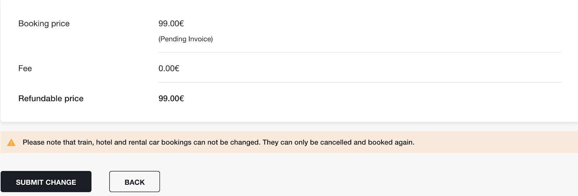Click the orange warning triangle icon

pos(11,143)
